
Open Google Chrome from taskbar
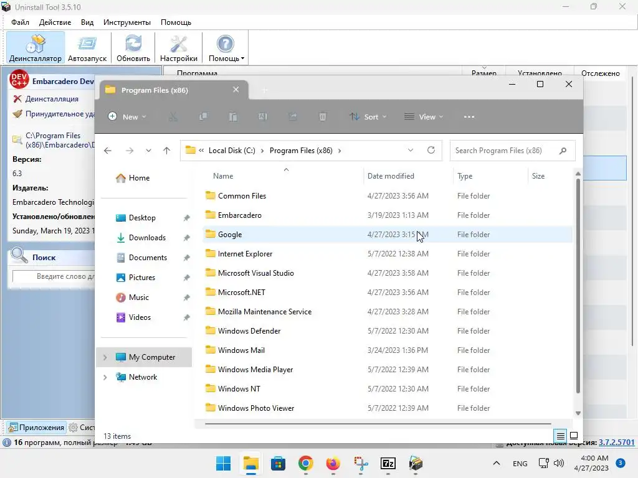point(305,463)
